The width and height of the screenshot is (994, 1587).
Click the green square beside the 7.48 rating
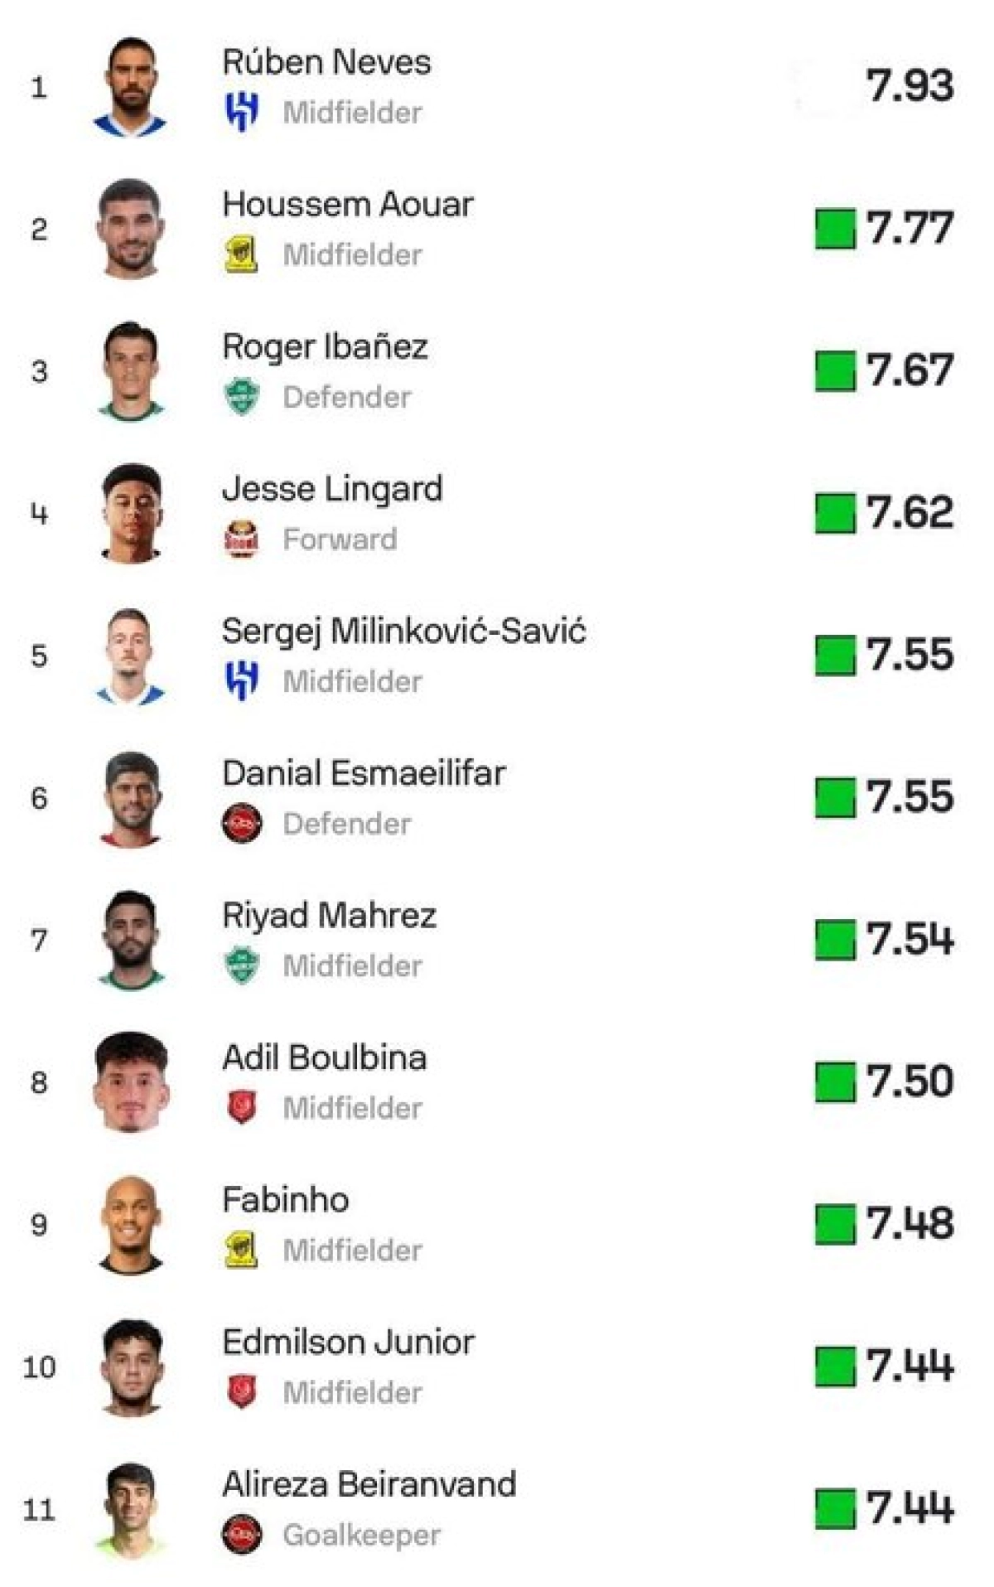point(834,1224)
